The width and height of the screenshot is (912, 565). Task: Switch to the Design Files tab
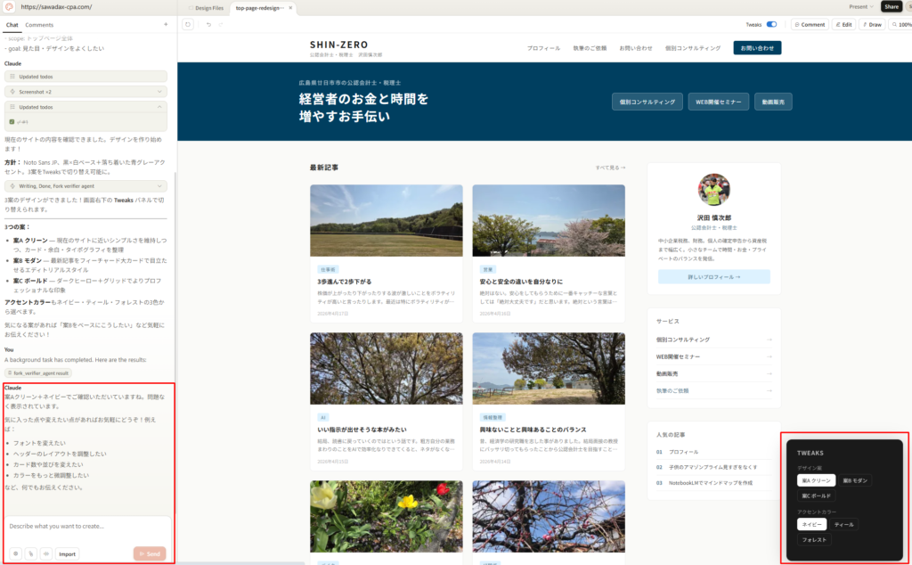[x=209, y=7]
